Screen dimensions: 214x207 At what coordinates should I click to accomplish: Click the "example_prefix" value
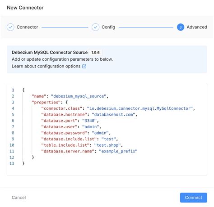pyautogui.click(x=118, y=151)
